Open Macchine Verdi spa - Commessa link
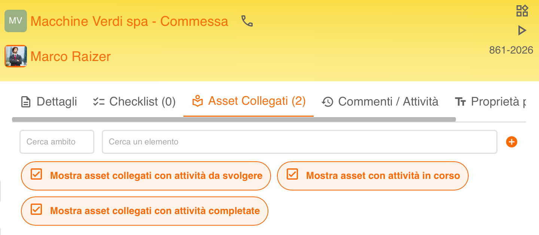Screen dimensions: 539x235 click(129, 21)
